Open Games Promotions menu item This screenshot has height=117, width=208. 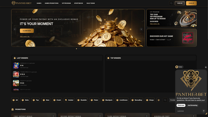click(x=51, y=3)
